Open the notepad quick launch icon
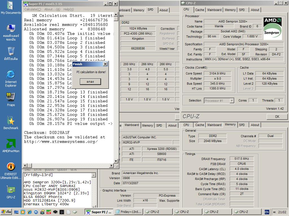289x216 pixels. (x=68, y=212)
